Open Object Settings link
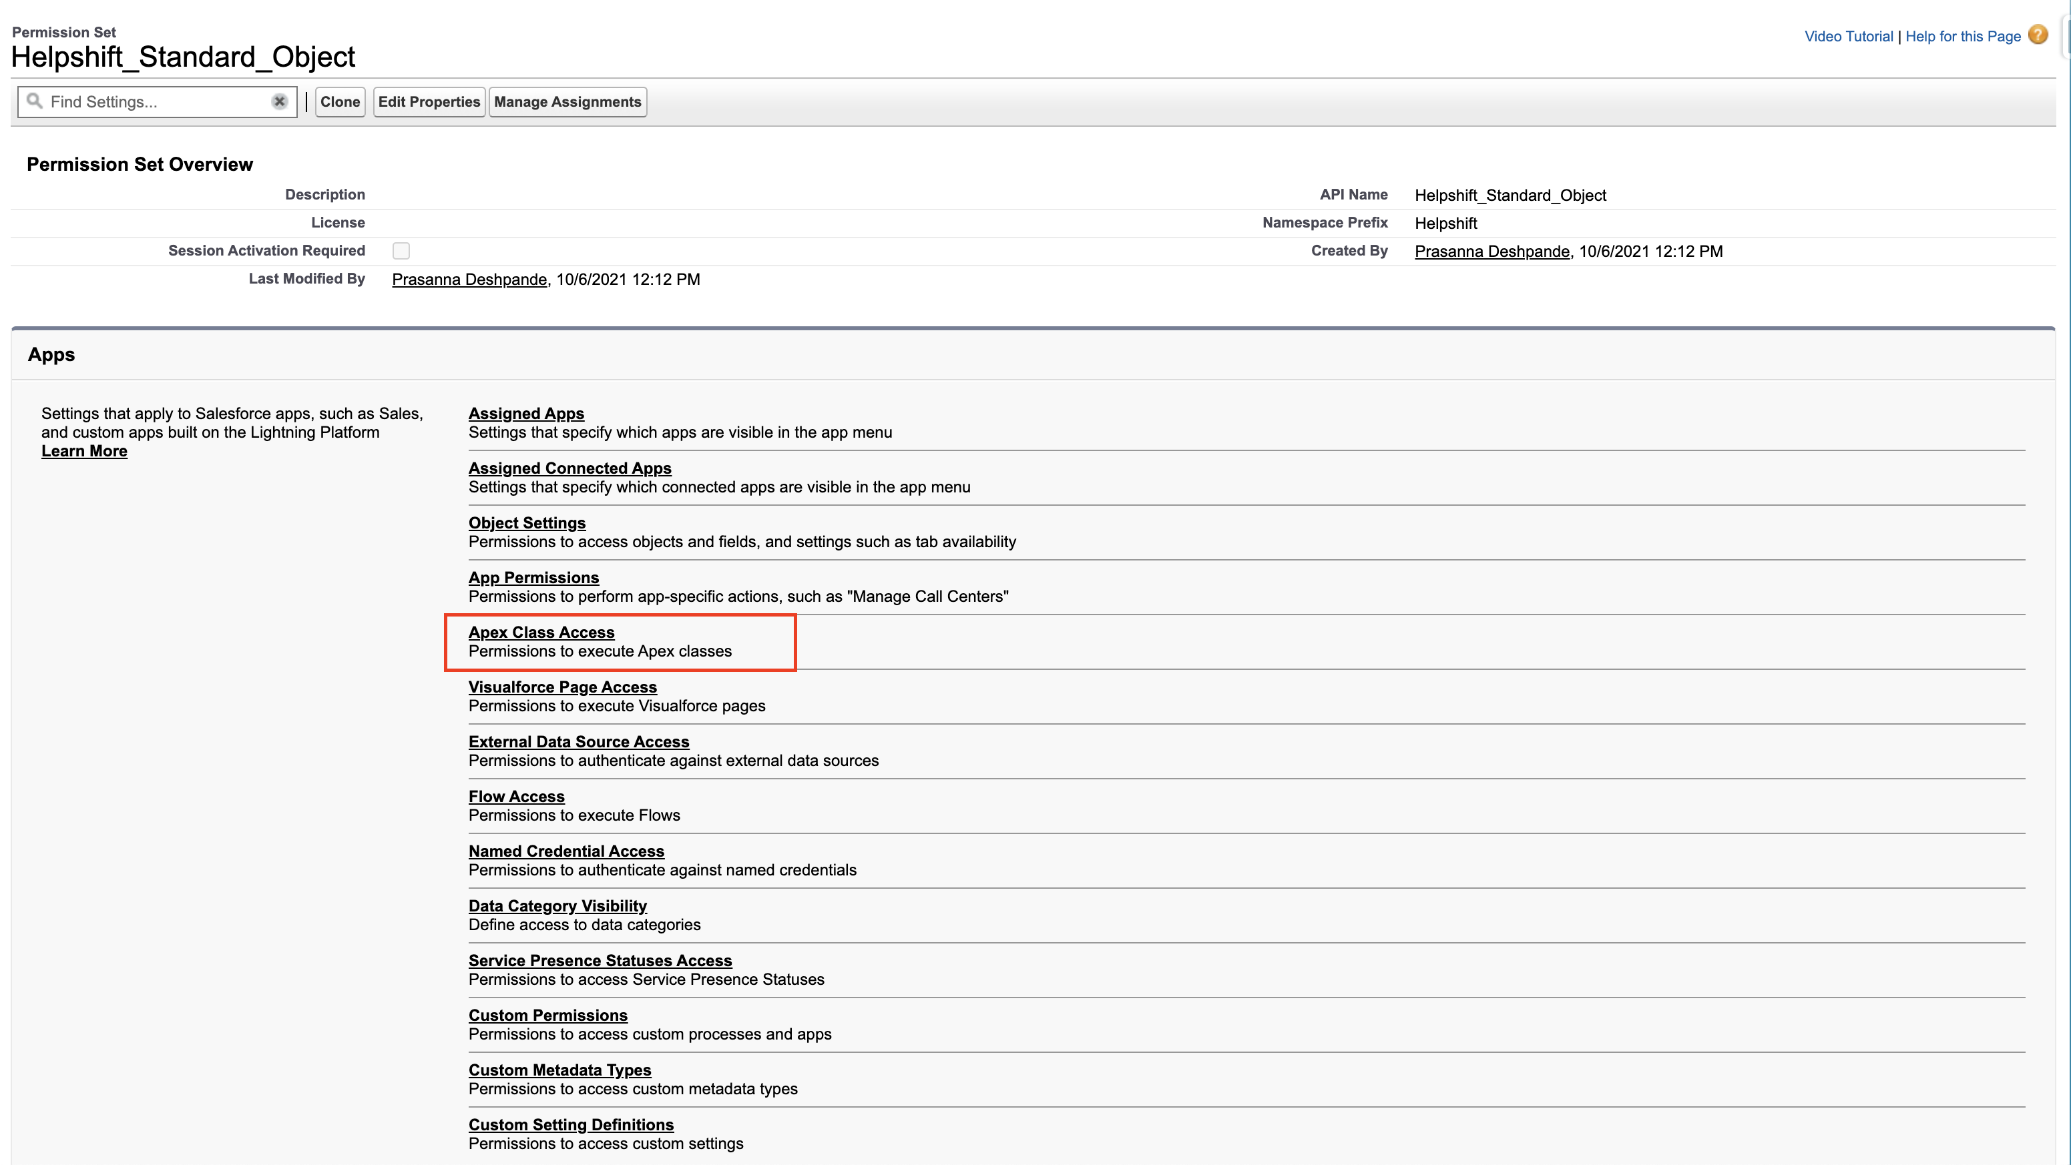2071x1165 pixels. [x=527, y=523]
